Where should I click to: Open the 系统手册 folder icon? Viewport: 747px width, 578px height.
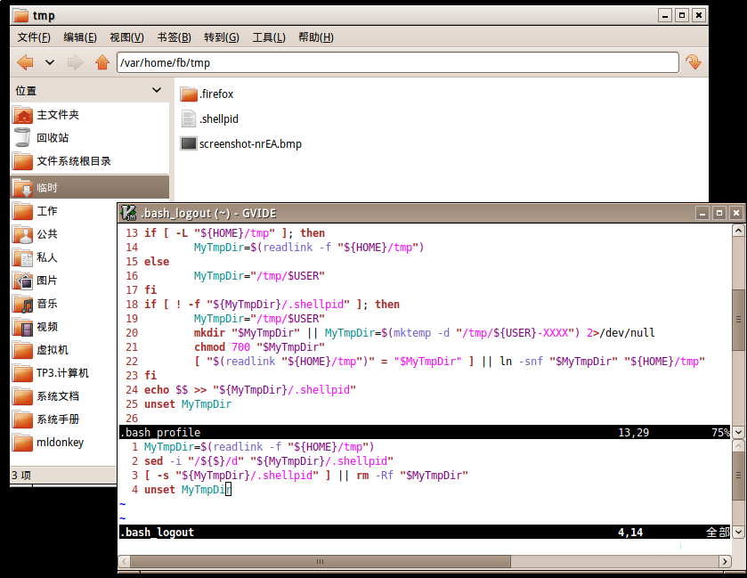click(x=23, y=419)
